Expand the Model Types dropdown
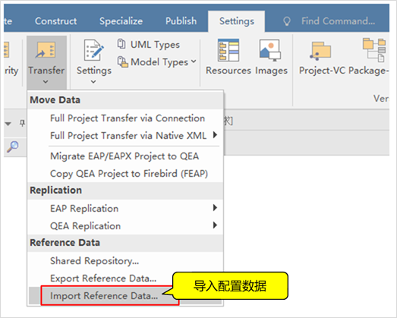 point(194,61)
